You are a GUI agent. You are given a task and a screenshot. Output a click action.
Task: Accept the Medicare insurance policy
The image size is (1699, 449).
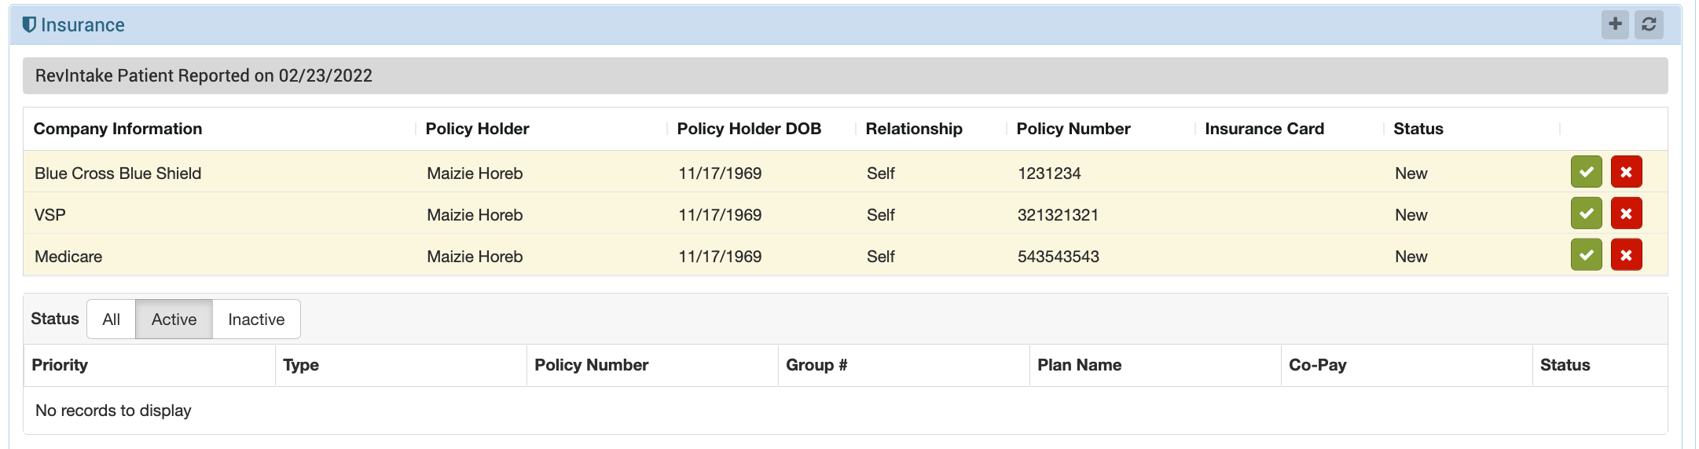1586,255
